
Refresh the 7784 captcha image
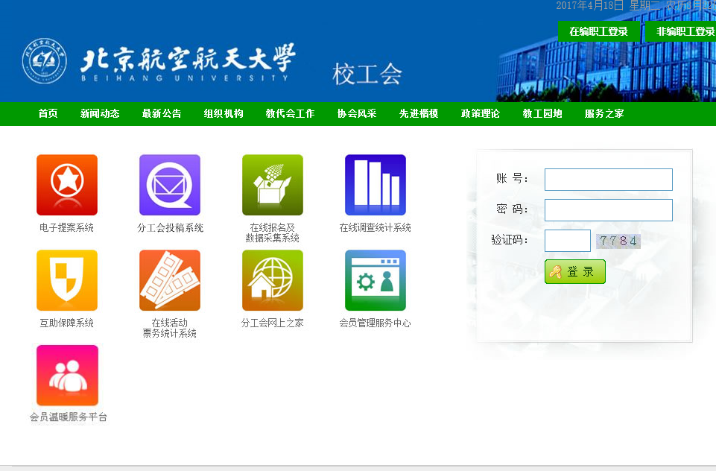point(618,241)
